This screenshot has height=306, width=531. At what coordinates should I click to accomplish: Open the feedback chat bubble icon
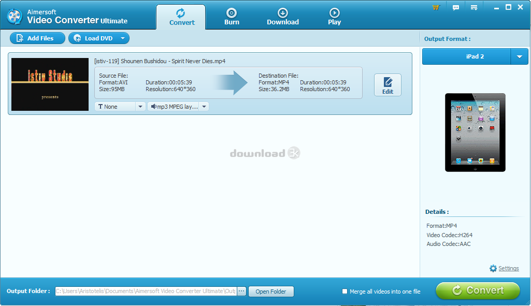(456, 7)
